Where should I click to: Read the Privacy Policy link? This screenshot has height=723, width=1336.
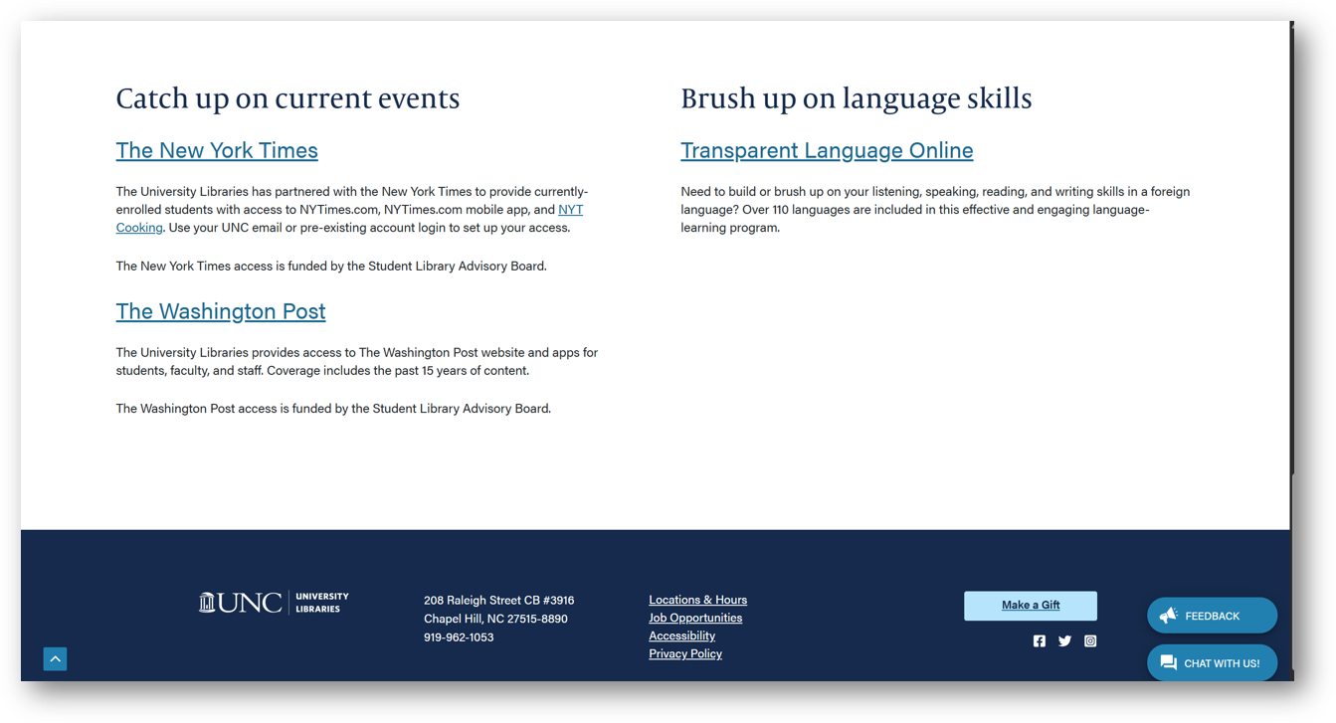(x=684, y=653)
